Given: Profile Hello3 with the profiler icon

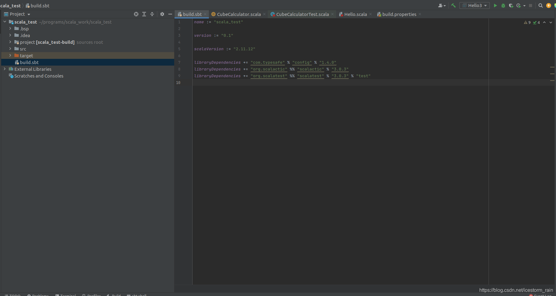Looking at the screenshot, I should click(x=519, y=6).
